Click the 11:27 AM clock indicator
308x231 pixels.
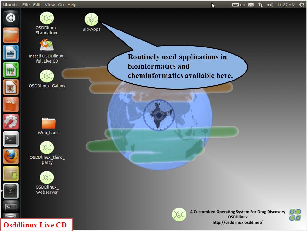pyautogui.click(x=286, y=5)
